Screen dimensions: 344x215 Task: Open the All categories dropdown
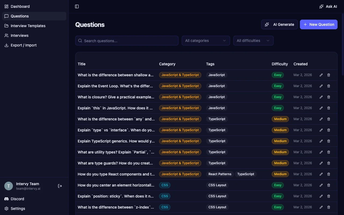206,41
